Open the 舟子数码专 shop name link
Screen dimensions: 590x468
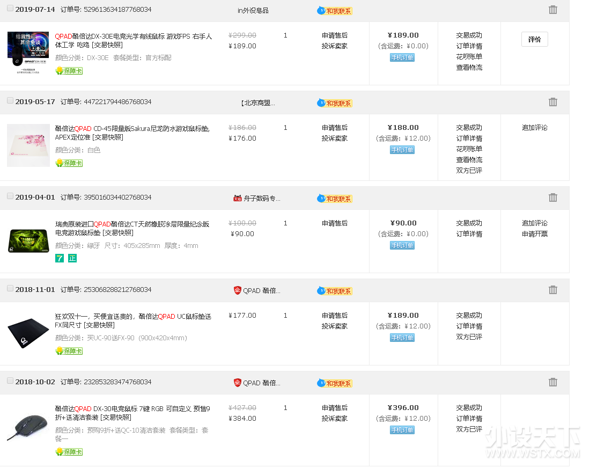pyautogui.click(x=262, y=199)
